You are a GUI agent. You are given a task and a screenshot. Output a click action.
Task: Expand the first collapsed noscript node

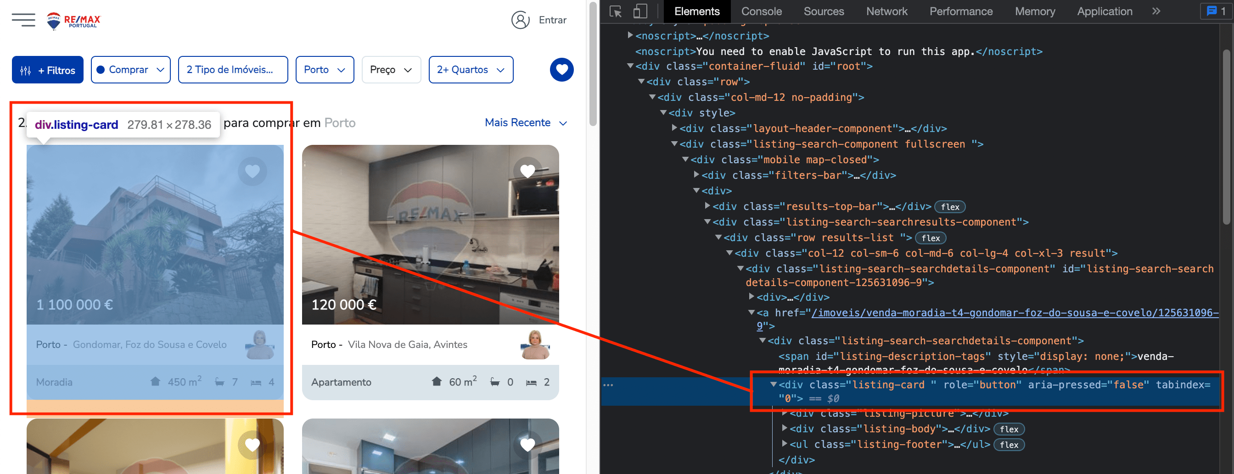pos(630,35)
